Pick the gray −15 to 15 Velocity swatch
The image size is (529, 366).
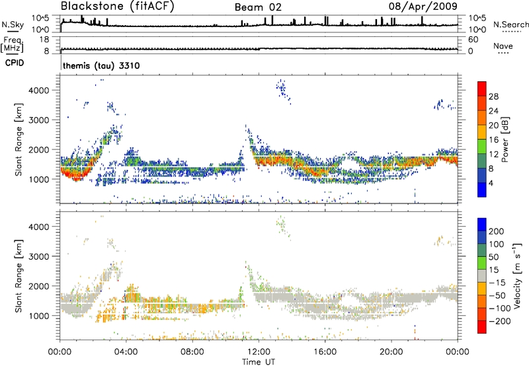point(482,275)
